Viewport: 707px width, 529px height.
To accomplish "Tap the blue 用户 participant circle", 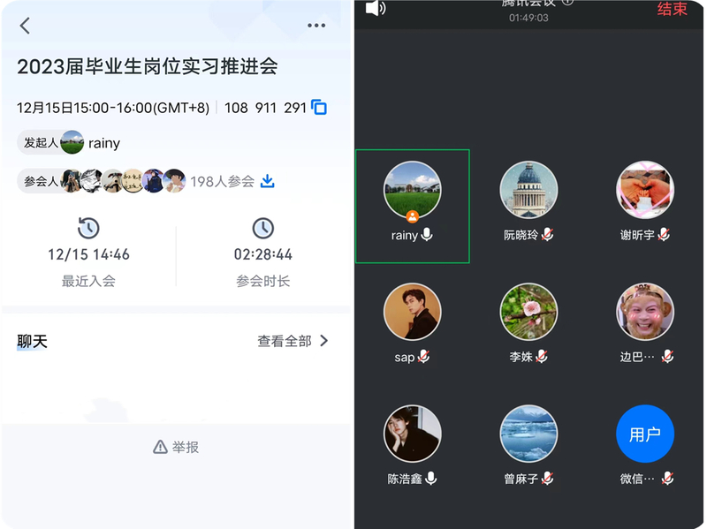I will [644, 434].
